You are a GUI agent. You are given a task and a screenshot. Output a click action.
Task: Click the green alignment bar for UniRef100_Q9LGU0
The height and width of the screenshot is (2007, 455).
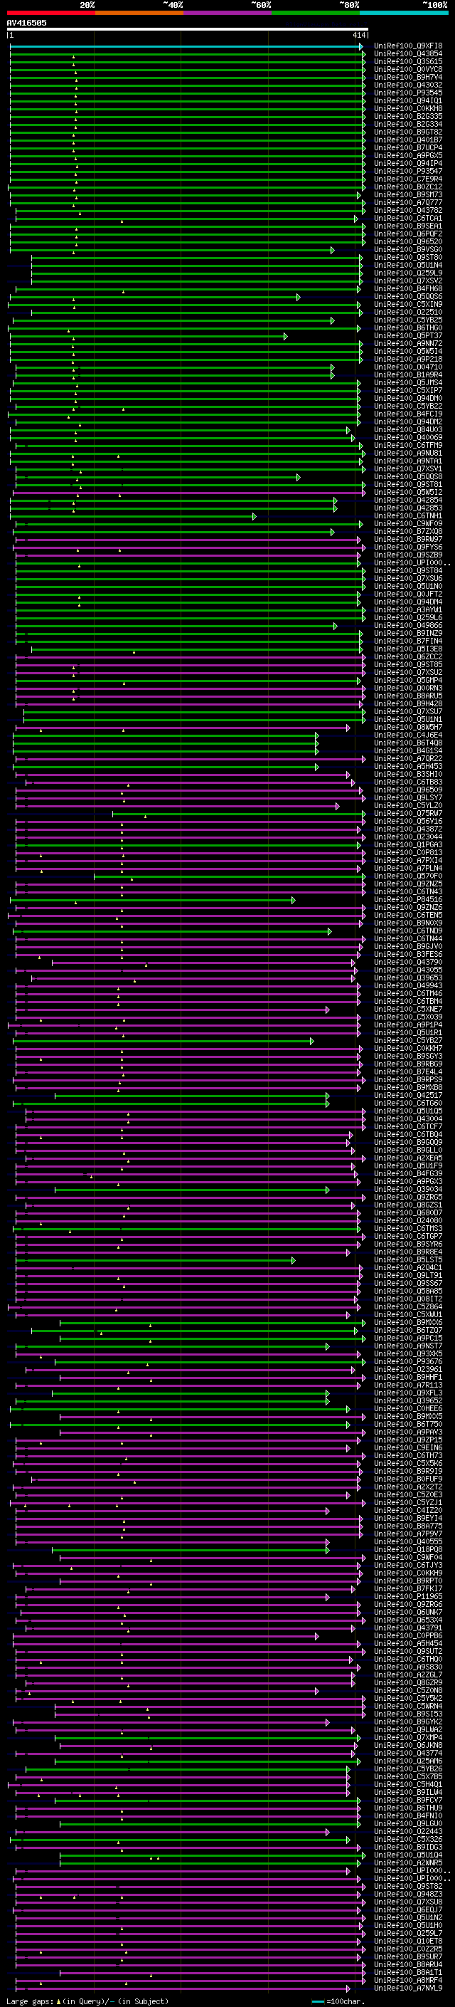click(210, 1824)
